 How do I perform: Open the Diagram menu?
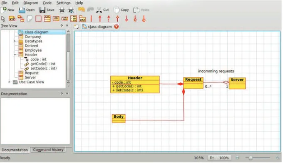click(31, 3)
